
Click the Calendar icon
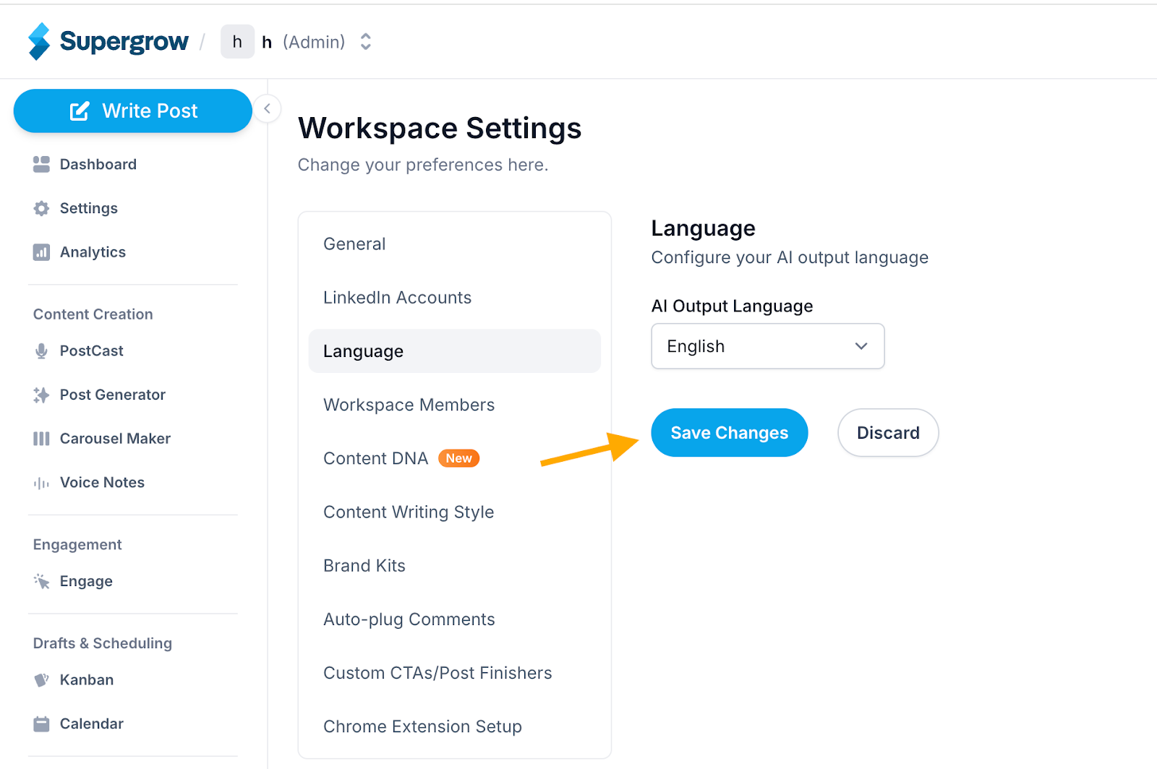[41, 723]
